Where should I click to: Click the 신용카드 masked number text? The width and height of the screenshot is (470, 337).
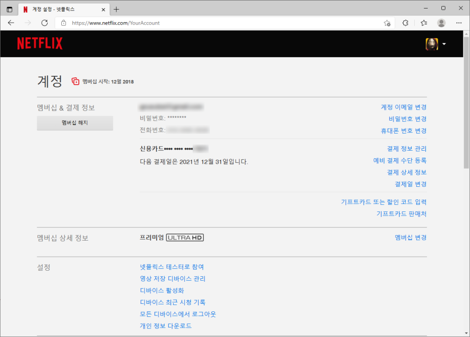click(174, 149)
